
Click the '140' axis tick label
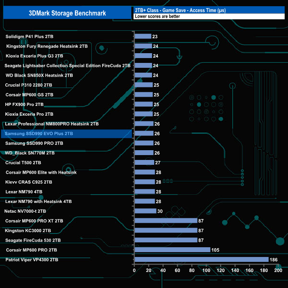tap(235, 270)
